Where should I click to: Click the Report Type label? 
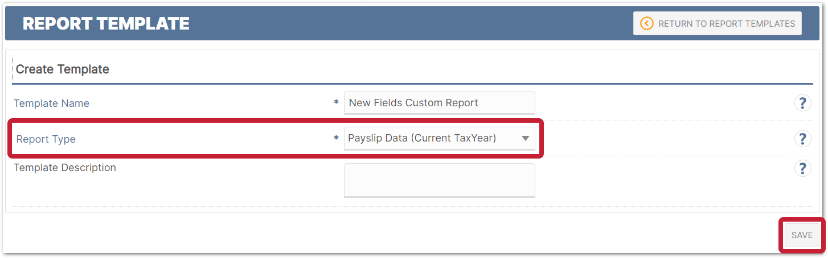pyautogui.click(x=46, y=139)
